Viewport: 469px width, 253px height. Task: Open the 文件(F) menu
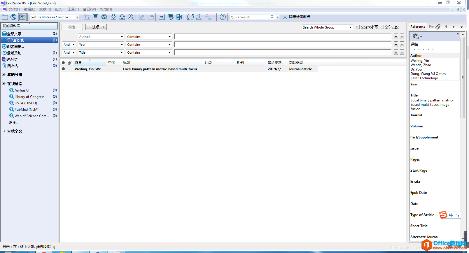(x=14, y=9)
